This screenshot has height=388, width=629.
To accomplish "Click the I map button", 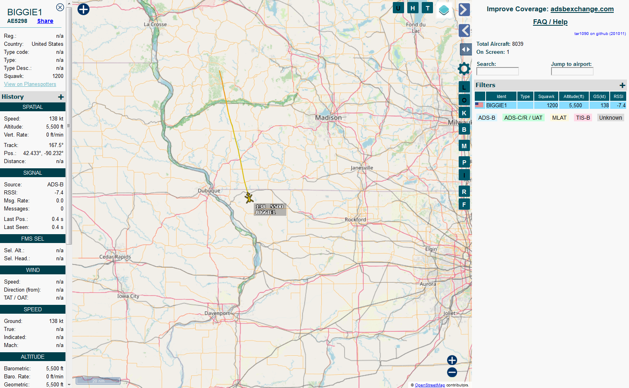I will point(464,175).
